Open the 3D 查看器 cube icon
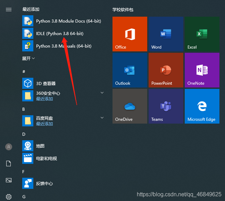 [x=28, y=83]
